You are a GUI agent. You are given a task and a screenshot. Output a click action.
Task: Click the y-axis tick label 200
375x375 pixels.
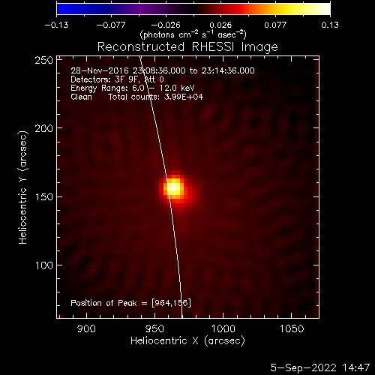tap(43, 128)
